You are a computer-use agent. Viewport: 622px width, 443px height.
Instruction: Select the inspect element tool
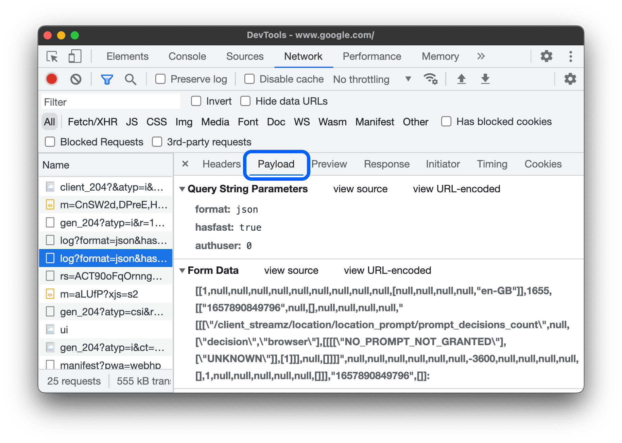coord(51,56)
